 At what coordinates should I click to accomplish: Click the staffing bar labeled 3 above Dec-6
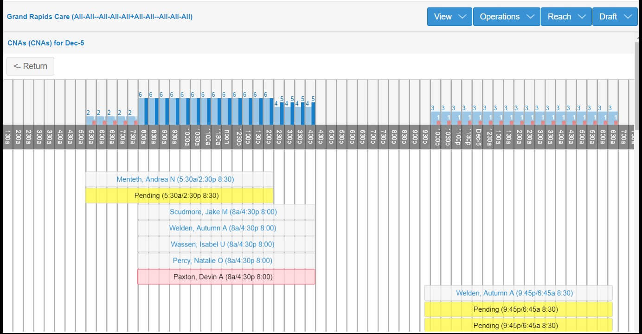click(475, 118)
